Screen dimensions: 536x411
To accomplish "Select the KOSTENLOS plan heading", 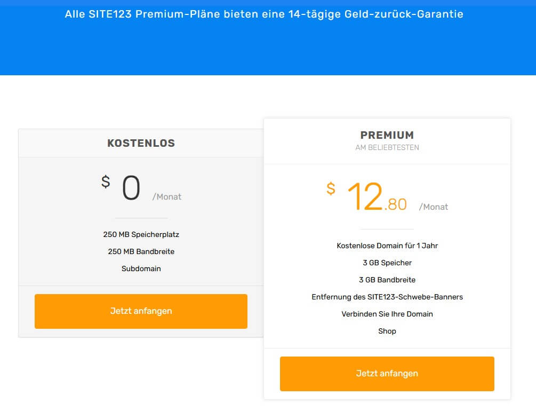I will [x=141, y=143].
